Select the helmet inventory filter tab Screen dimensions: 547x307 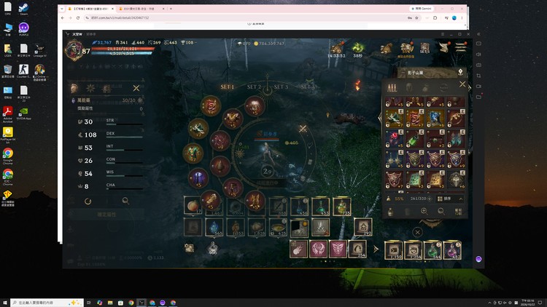(409, 88)
